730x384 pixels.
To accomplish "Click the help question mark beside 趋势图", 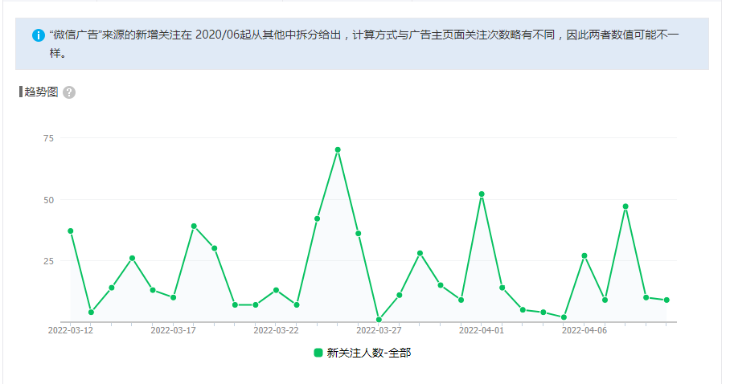I will [x=69, y=92].
